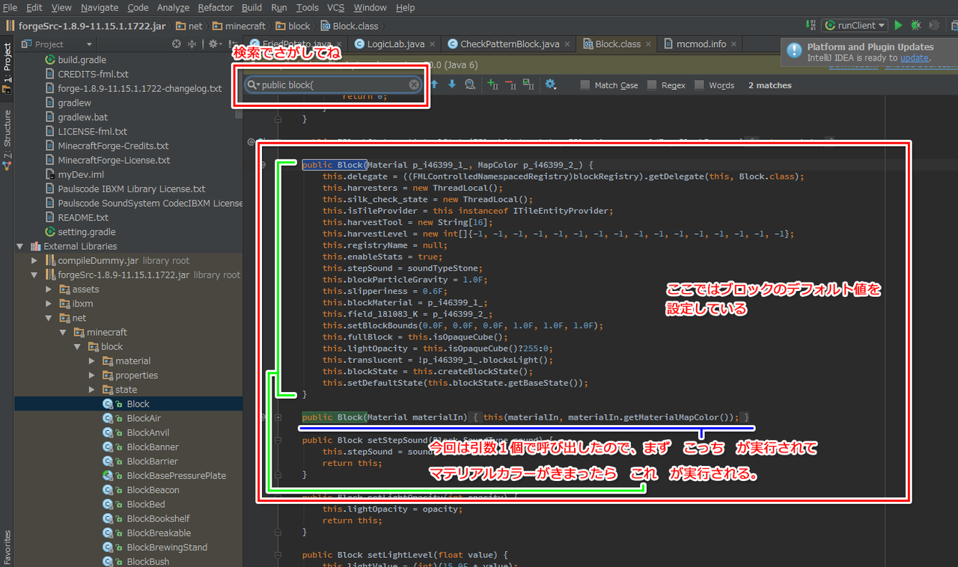Select gradlew.bat file in tree
This screenshot has height=567, width=958.
(x=82, y=117)
